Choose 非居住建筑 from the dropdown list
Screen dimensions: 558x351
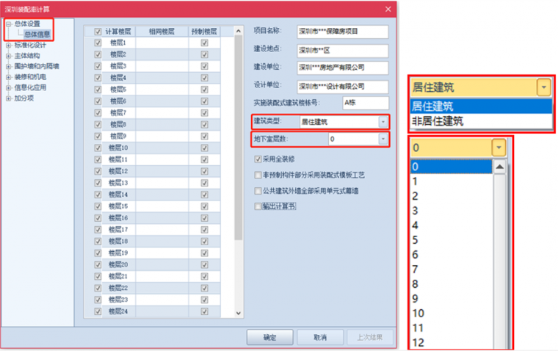point(440,121)
